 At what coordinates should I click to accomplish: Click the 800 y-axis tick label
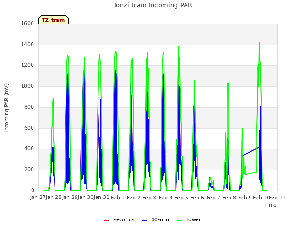(x=29, y=107)
